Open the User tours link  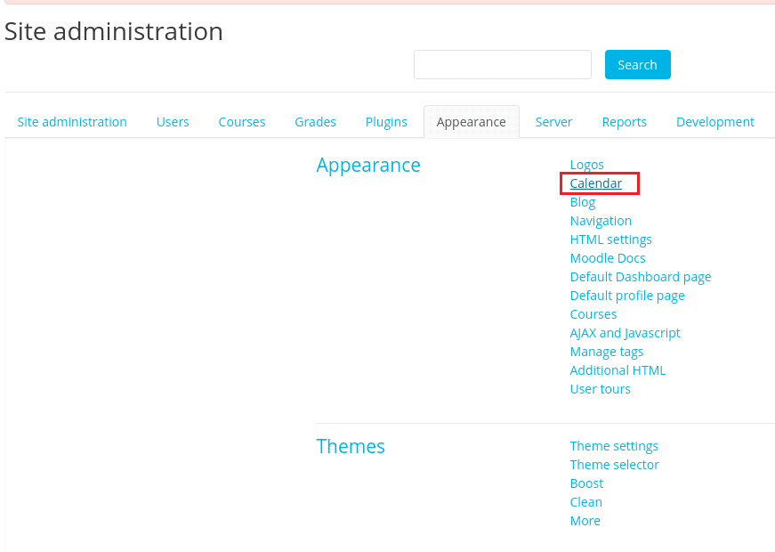pos(600,389)
